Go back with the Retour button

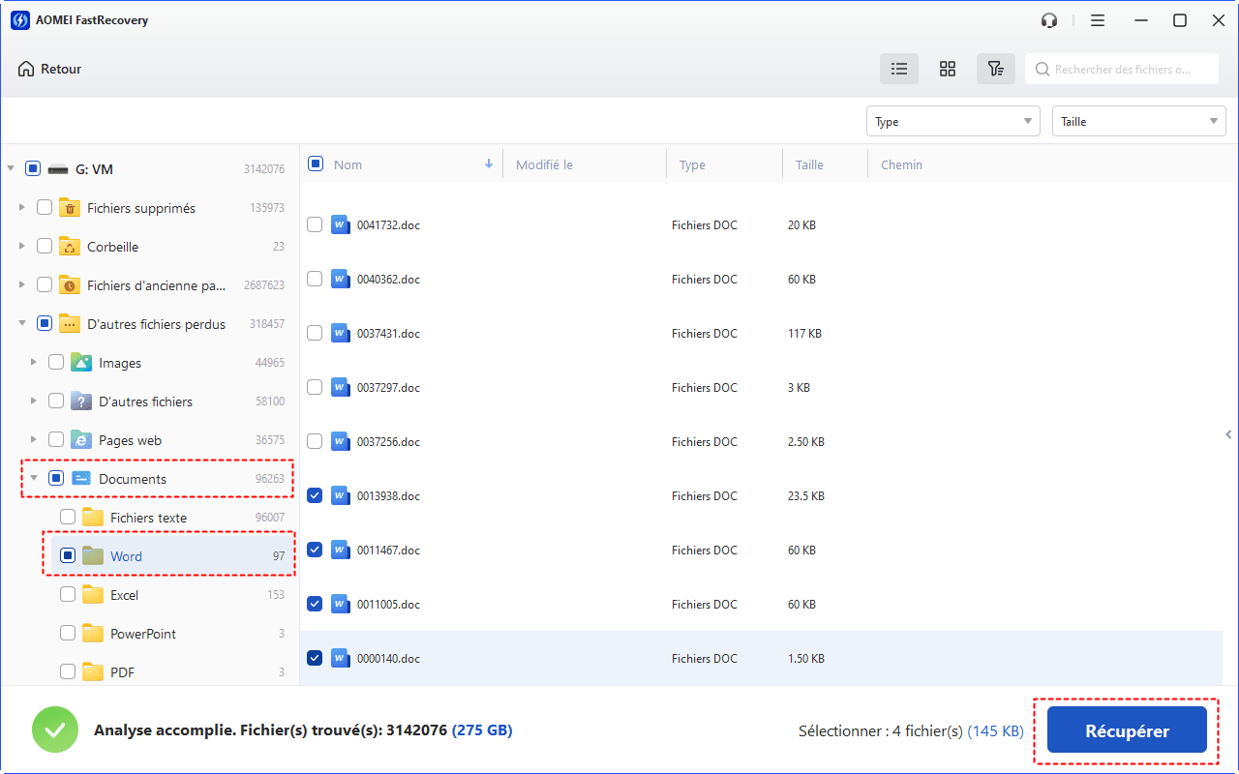point(49,69)
